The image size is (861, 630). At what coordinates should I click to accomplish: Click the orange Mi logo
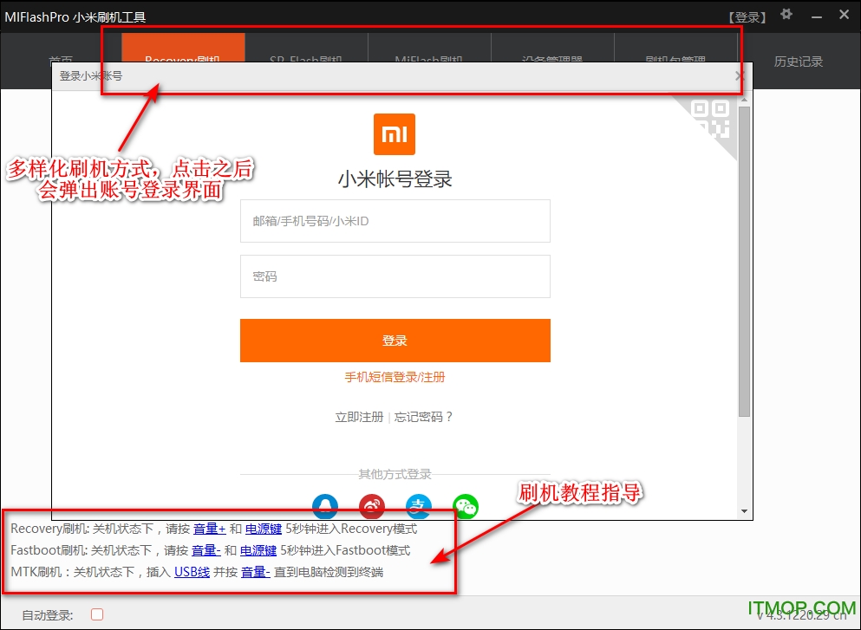(395, 134)
